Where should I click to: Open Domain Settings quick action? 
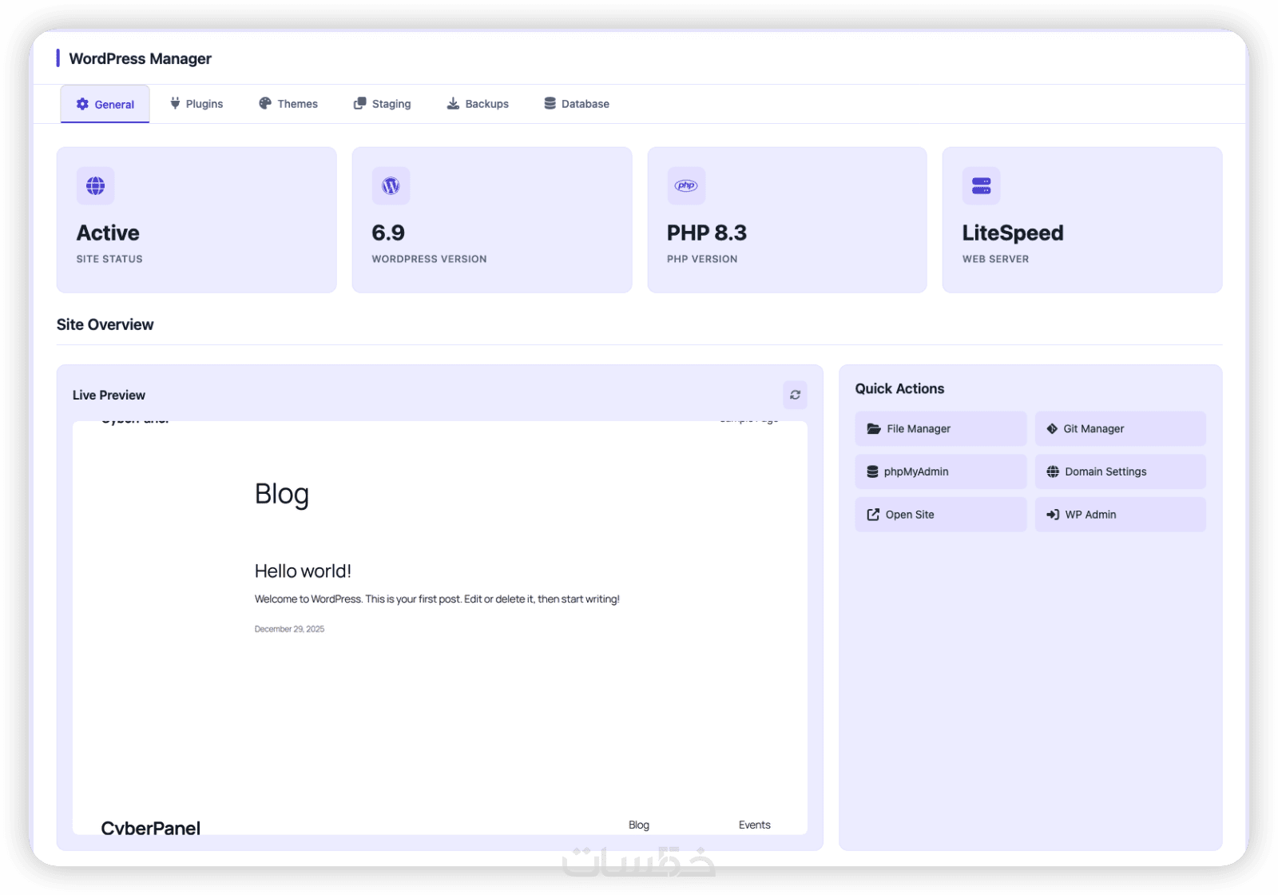(x=1121, y=471)
